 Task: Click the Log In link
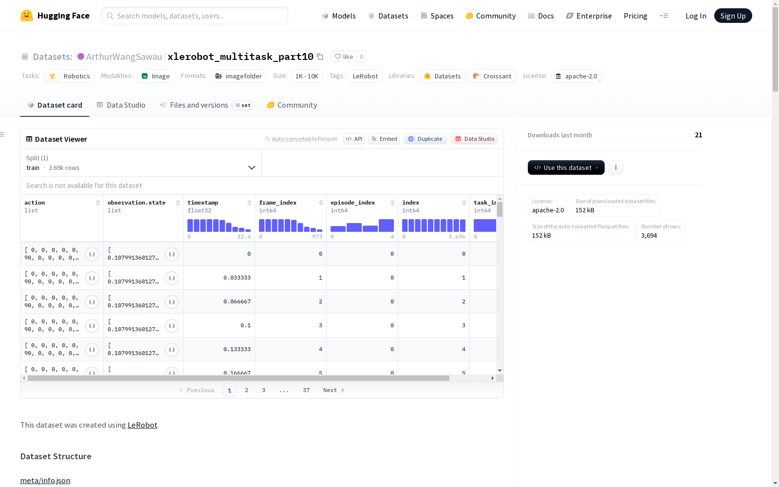coord(696,16)
